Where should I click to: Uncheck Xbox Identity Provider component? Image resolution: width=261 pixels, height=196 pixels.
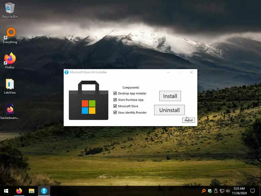[x=115, y=112]
